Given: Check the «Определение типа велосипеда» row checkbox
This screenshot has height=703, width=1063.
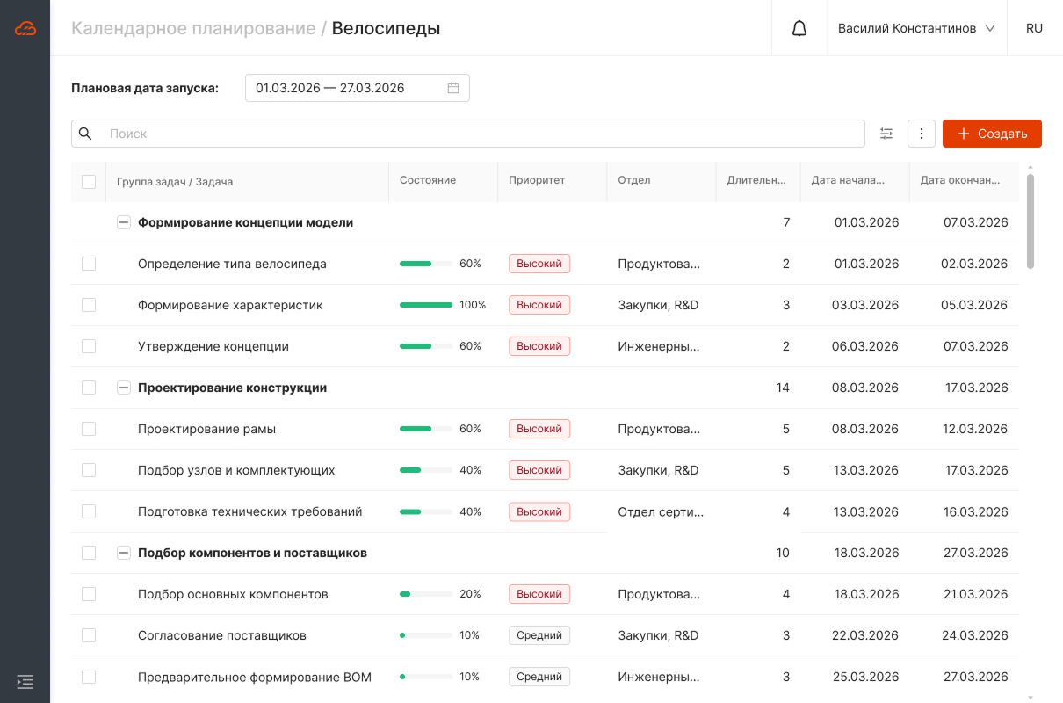Looking at the screenshot, I should 89,264.
